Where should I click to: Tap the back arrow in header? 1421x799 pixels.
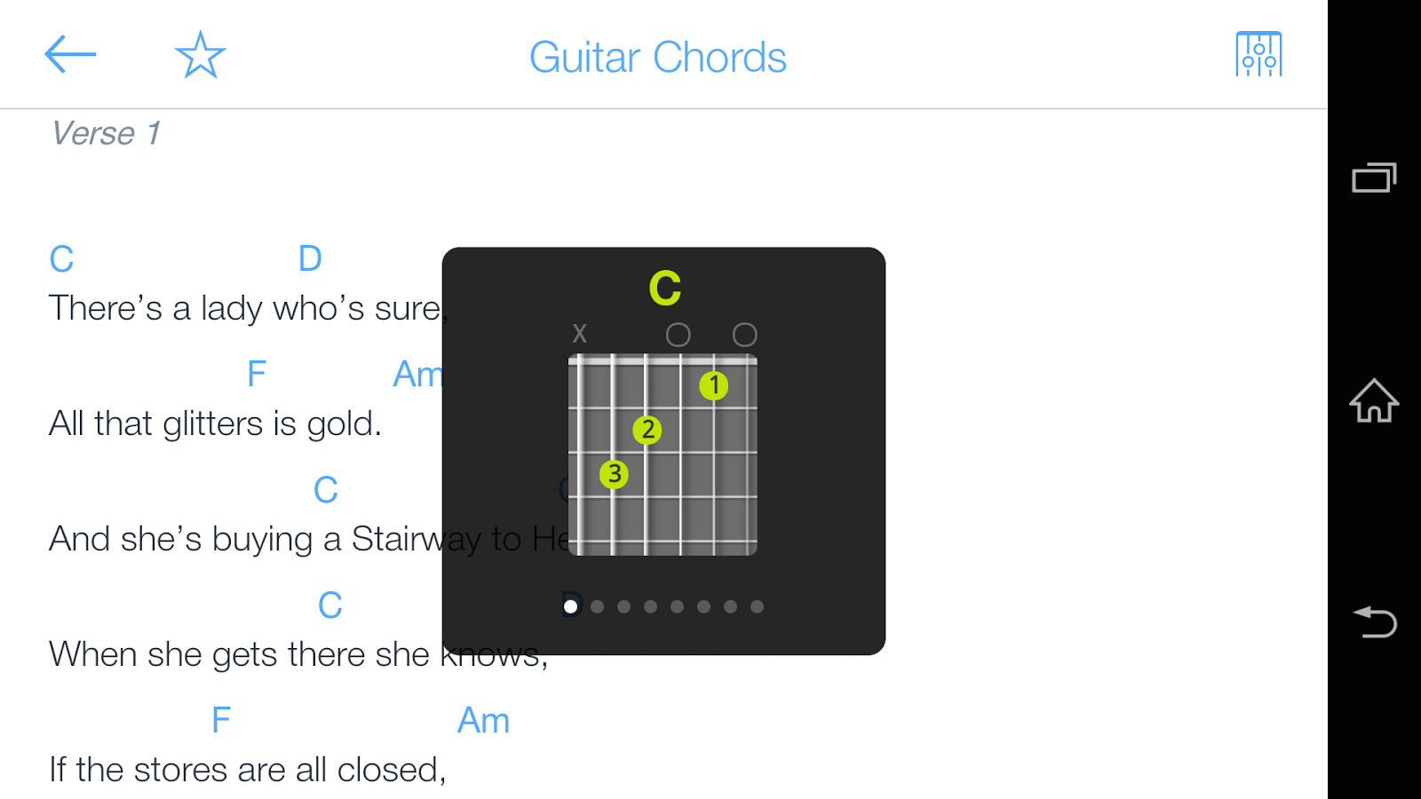[70, 54]
